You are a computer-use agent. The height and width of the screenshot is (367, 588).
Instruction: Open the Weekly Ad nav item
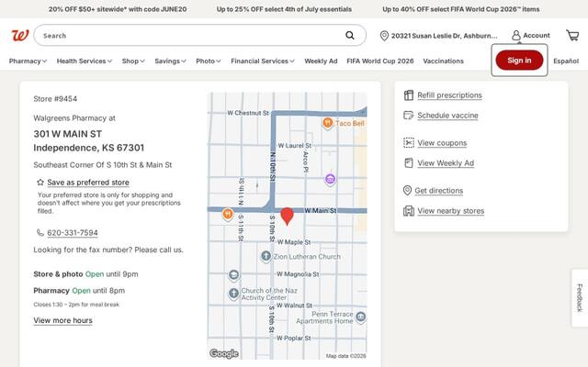tap(321, 61)
